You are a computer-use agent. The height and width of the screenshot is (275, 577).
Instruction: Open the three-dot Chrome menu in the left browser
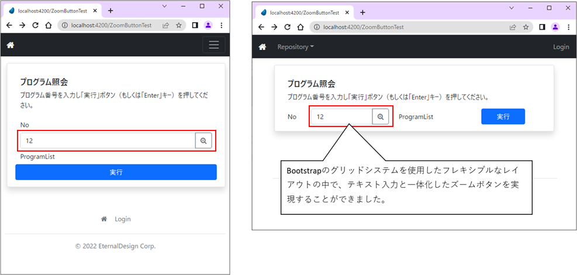(222, 25)
